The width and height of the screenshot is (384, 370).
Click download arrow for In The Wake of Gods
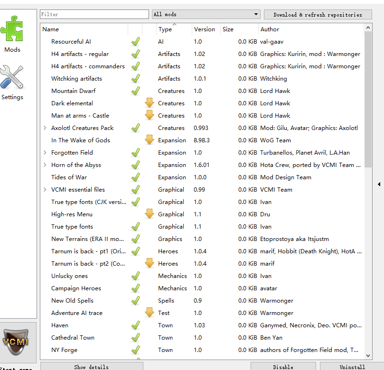point(150,140)
